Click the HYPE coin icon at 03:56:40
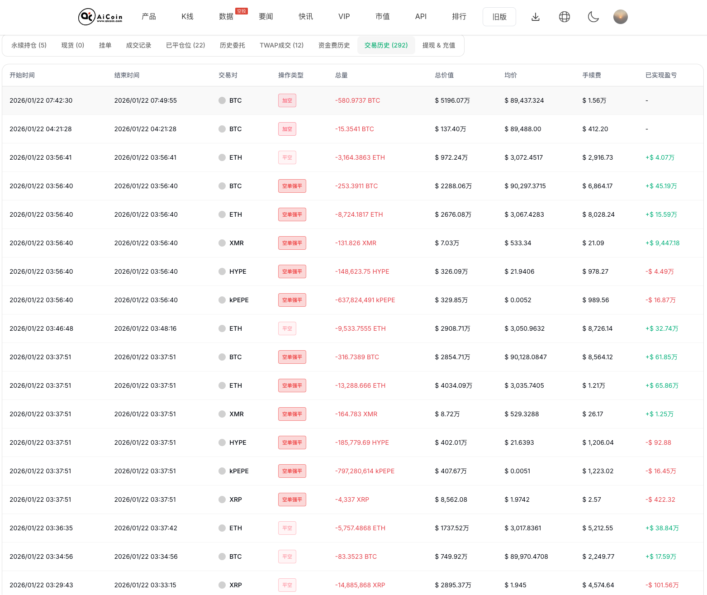707x595 pixels. point(222,271)
